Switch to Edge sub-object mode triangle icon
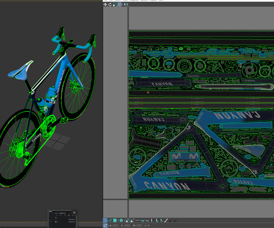 click(110, 221)
